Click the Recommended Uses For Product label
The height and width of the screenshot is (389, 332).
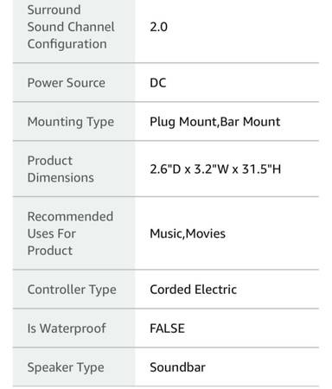70,233
